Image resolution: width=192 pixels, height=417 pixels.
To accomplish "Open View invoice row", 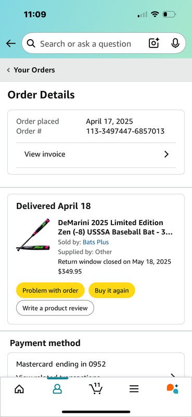I will click(96, 155).
